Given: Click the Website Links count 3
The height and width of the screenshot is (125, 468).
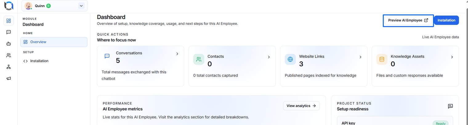Looking at the screenshot, I should pos(301,64).
